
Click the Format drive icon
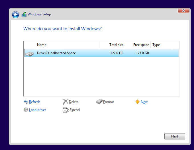click(x=99, y=102)
